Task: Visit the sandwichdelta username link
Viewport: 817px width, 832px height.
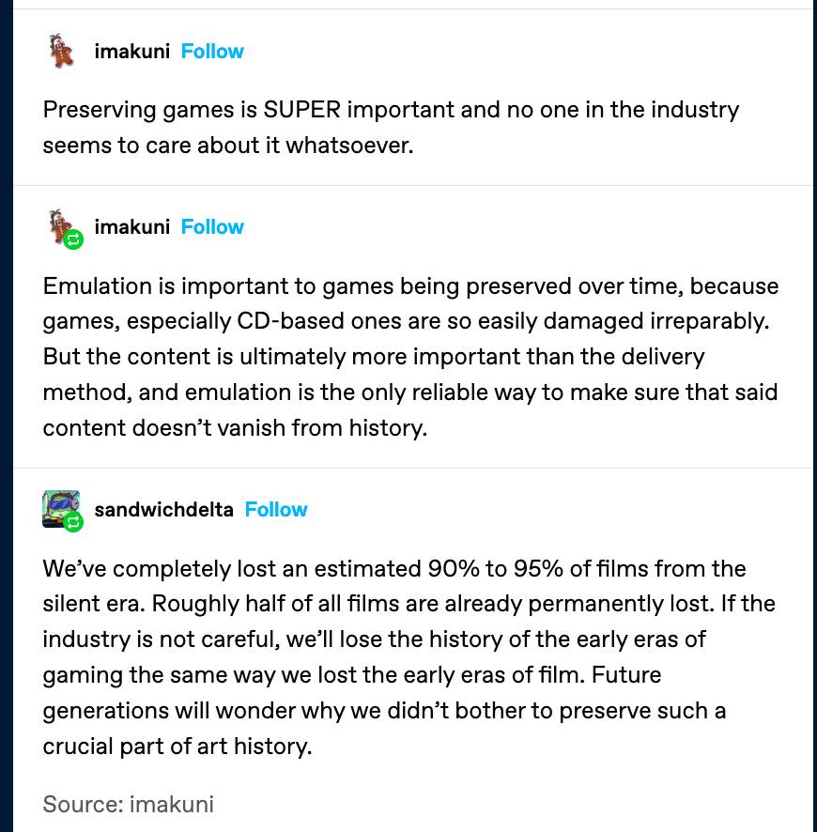Action: click(x=163, y=509)
